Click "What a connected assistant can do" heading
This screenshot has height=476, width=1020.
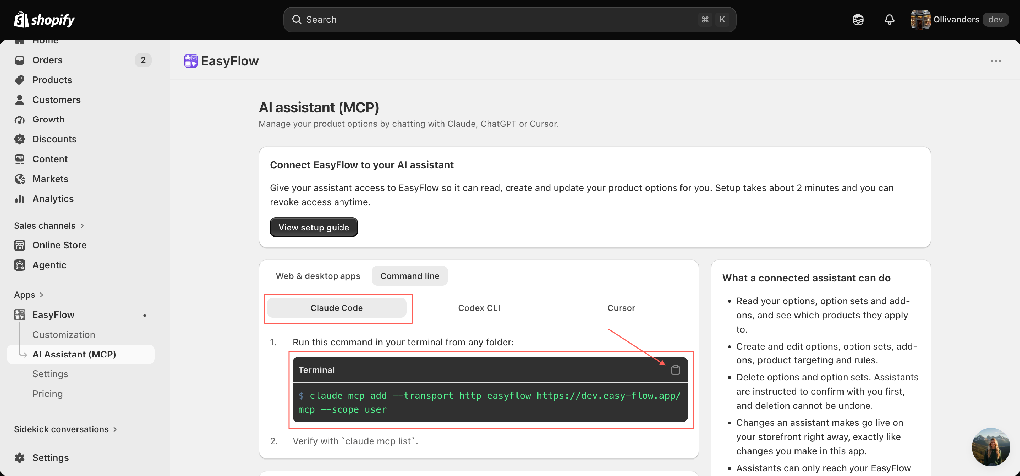(x=807, y=278)
